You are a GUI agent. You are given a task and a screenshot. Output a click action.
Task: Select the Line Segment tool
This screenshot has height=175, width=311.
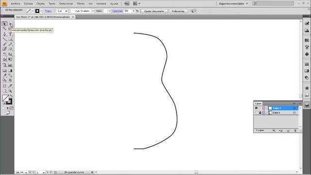(x=4, y=39)
